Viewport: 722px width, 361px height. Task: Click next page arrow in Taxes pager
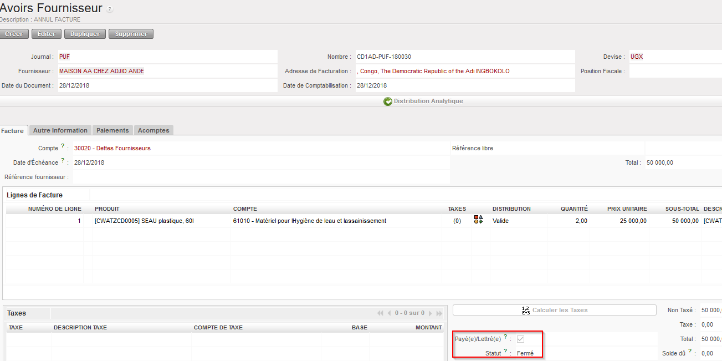click(430, 313)
